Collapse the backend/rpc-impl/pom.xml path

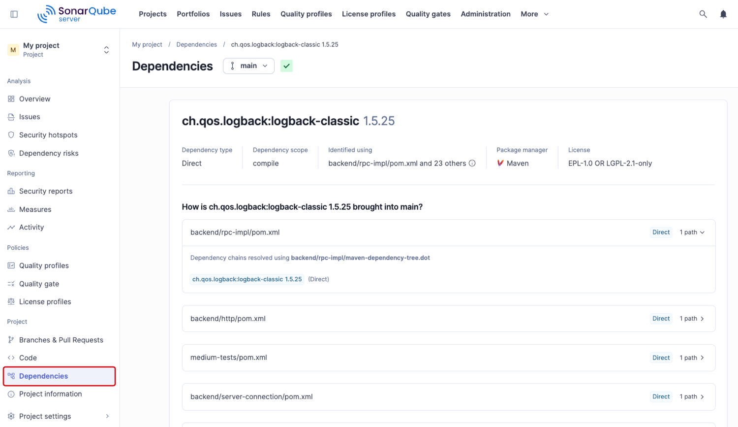[692, 232]
